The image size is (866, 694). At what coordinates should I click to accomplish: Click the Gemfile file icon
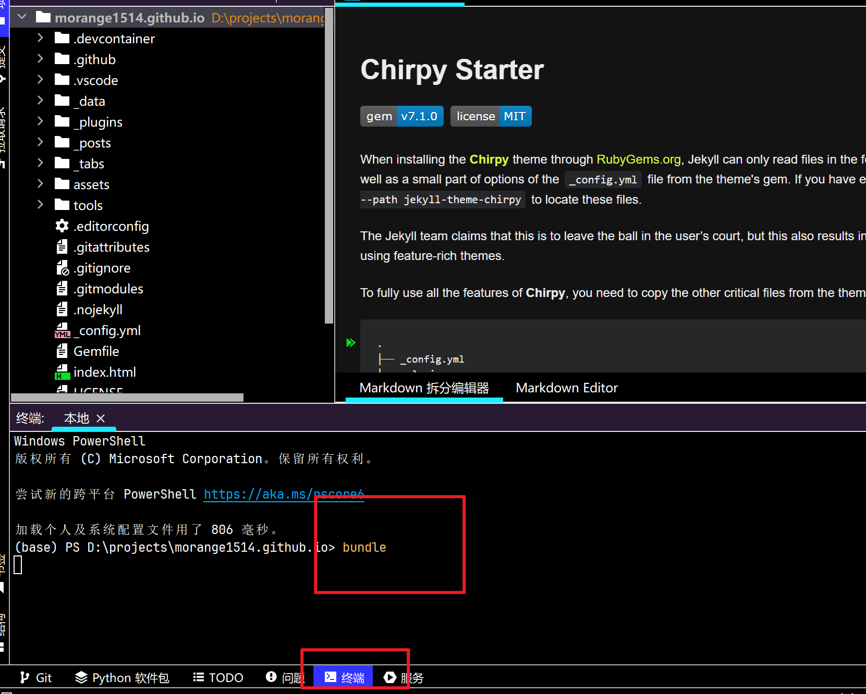62,351
